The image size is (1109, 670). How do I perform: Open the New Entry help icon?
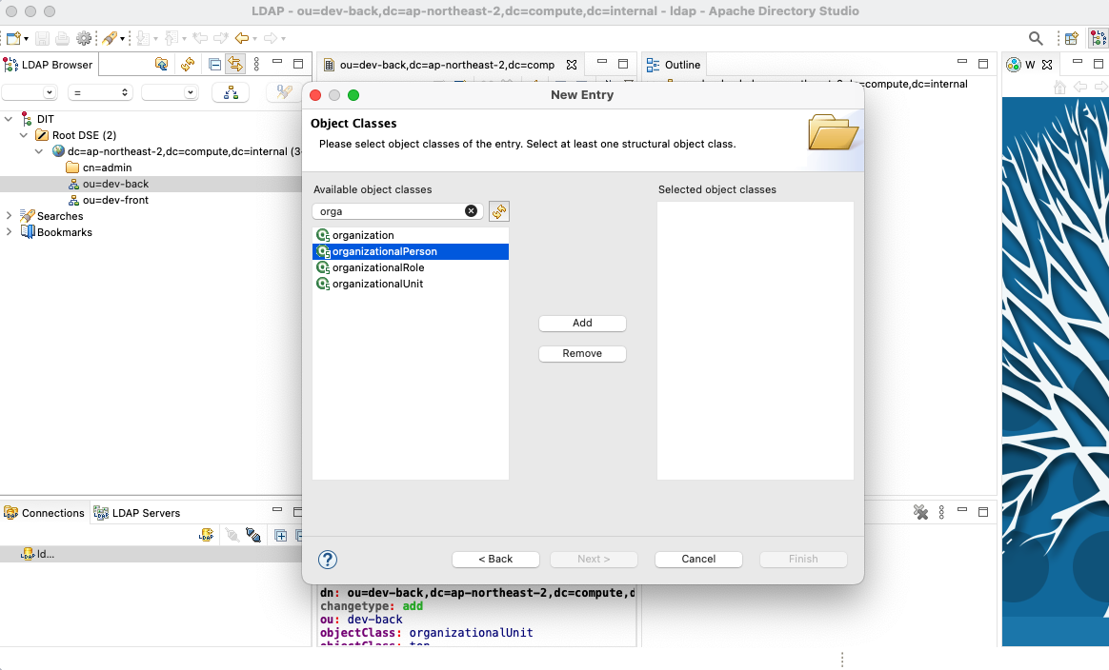pos(328,560)
